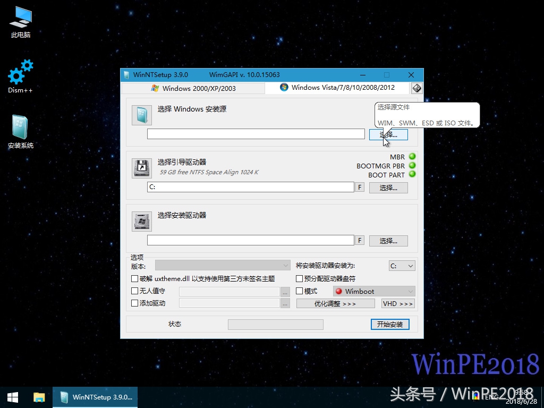The image size is (544, 408).
Task: Open the 版本 dropdown
Action: click(x=223, y=266)
